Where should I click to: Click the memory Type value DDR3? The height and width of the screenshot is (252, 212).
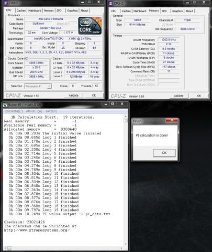point(138,20)
